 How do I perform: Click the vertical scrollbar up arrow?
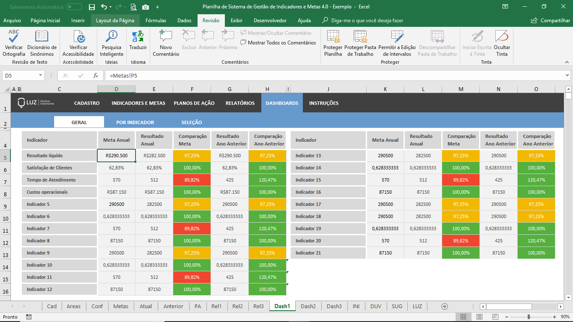(568, 89)
